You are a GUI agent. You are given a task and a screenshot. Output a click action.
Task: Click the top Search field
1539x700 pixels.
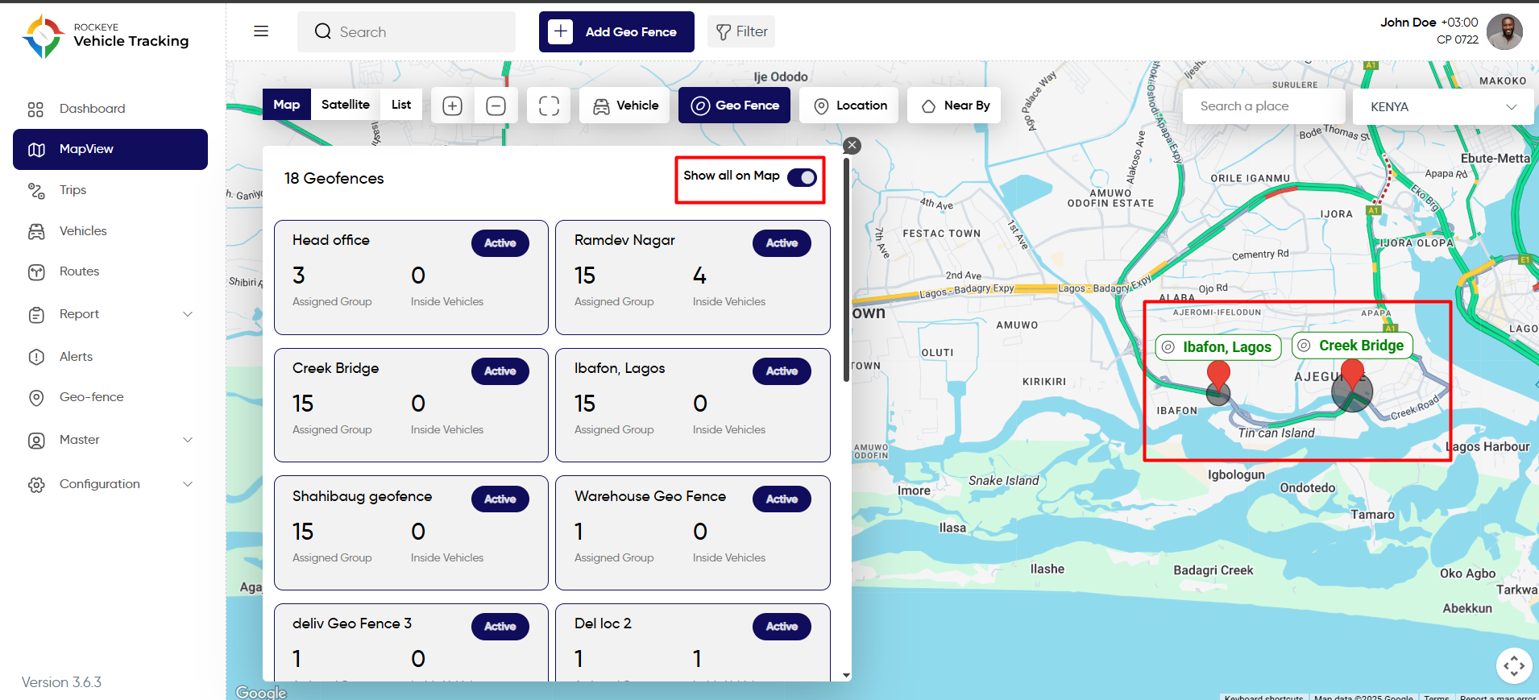pos(406,31)
